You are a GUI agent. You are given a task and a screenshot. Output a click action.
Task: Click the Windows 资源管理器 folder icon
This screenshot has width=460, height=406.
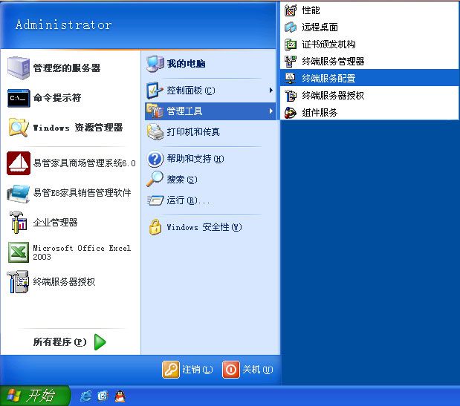coord(19,128)
